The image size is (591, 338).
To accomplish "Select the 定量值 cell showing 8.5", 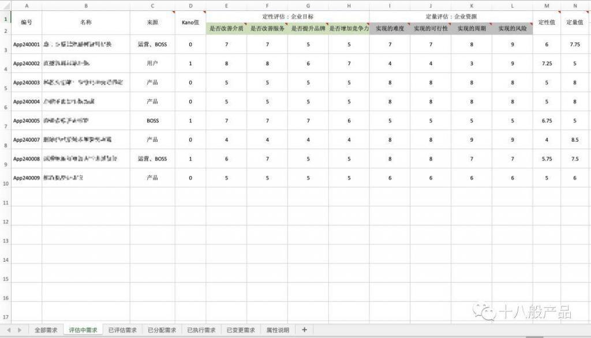I will click(x=575, y=140).
